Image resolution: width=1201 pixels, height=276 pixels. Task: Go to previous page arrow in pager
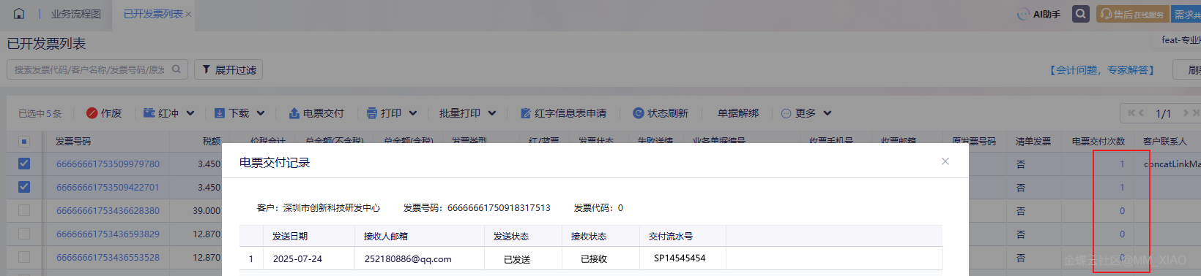pos(1141,112)
